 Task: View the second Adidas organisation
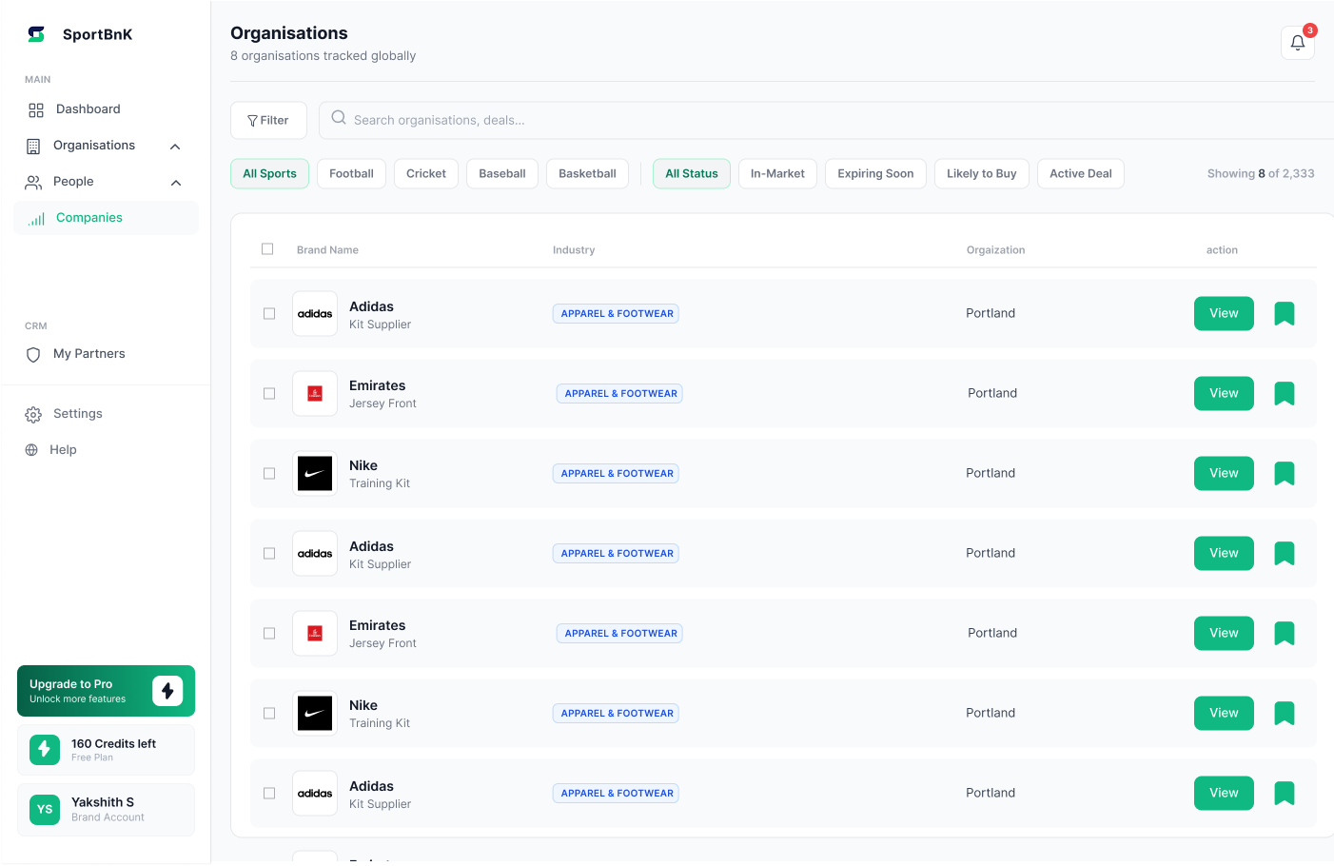point(1224,554)
